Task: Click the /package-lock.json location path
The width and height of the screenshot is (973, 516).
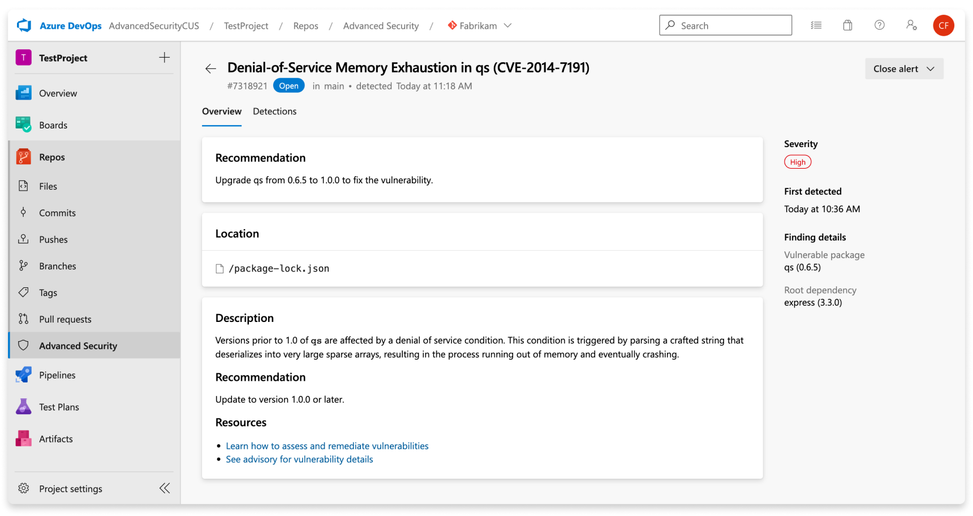Action: (x=279, y=269)
